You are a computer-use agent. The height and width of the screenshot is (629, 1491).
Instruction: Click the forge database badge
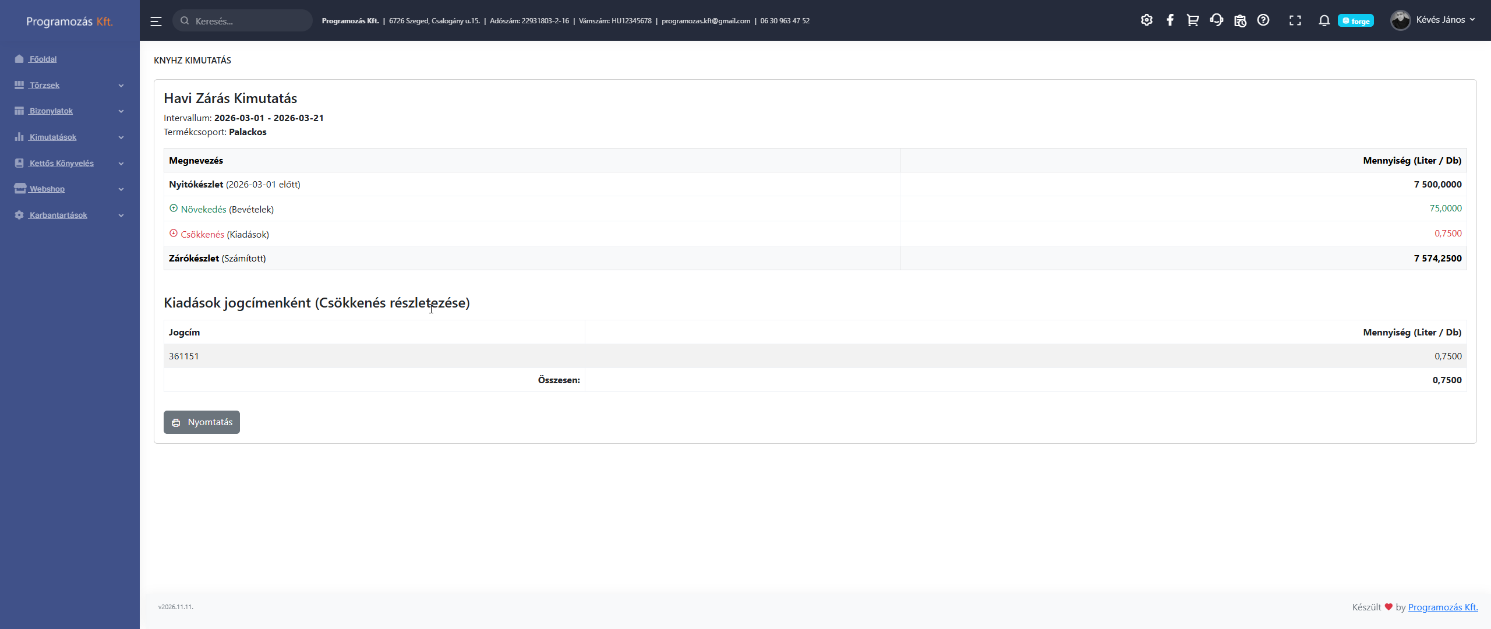1356,21
